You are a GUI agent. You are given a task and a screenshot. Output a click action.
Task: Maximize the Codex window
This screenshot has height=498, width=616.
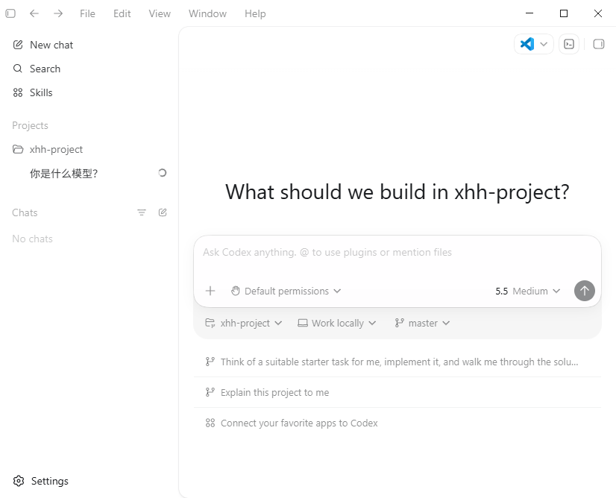(564, 13)
